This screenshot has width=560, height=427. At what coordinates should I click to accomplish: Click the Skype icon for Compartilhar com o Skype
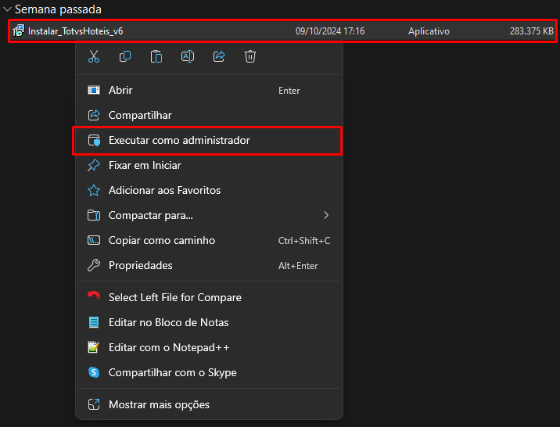pos(94,372)
